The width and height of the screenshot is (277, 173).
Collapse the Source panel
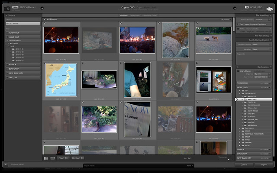pyautogui.click(x=6, y=16)
